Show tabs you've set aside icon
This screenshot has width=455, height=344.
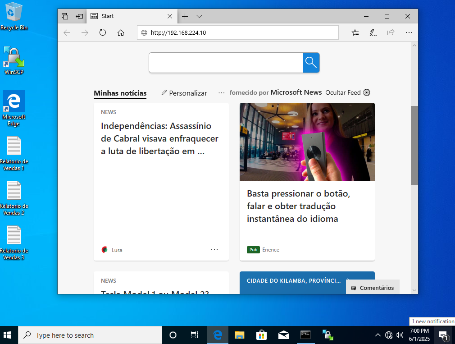[65, 16]
